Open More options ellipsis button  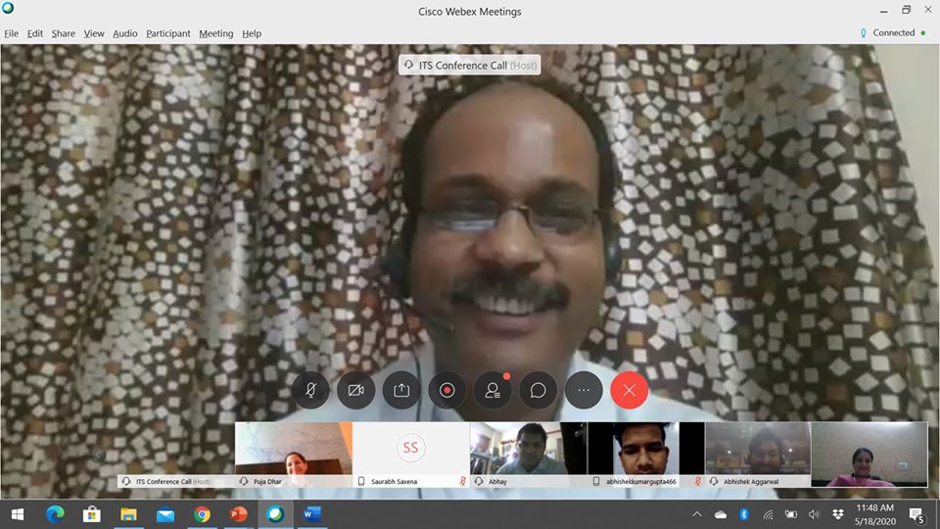[x=584, y=391]
